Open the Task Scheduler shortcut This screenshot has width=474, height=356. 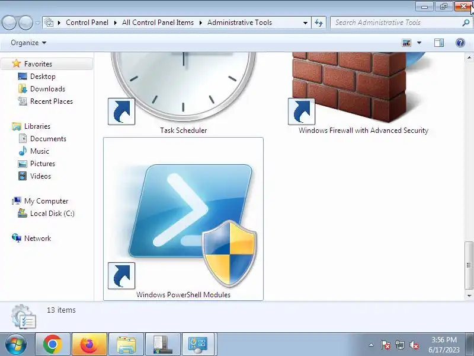183,94
